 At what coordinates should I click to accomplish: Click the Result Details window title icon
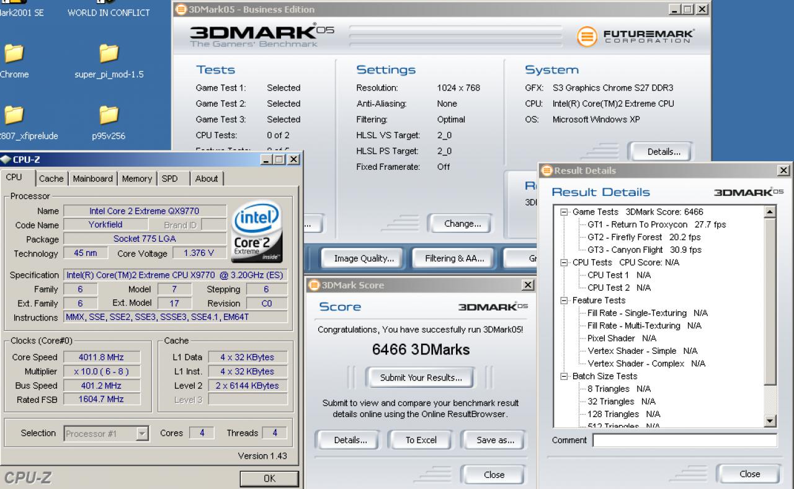546,170
